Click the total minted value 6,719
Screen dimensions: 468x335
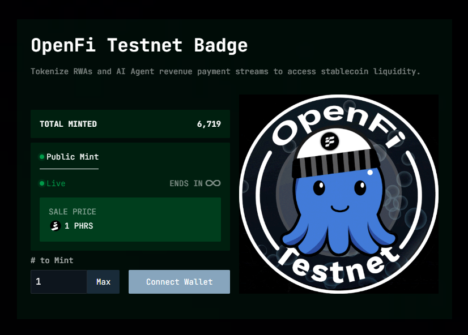pos(209,124)
